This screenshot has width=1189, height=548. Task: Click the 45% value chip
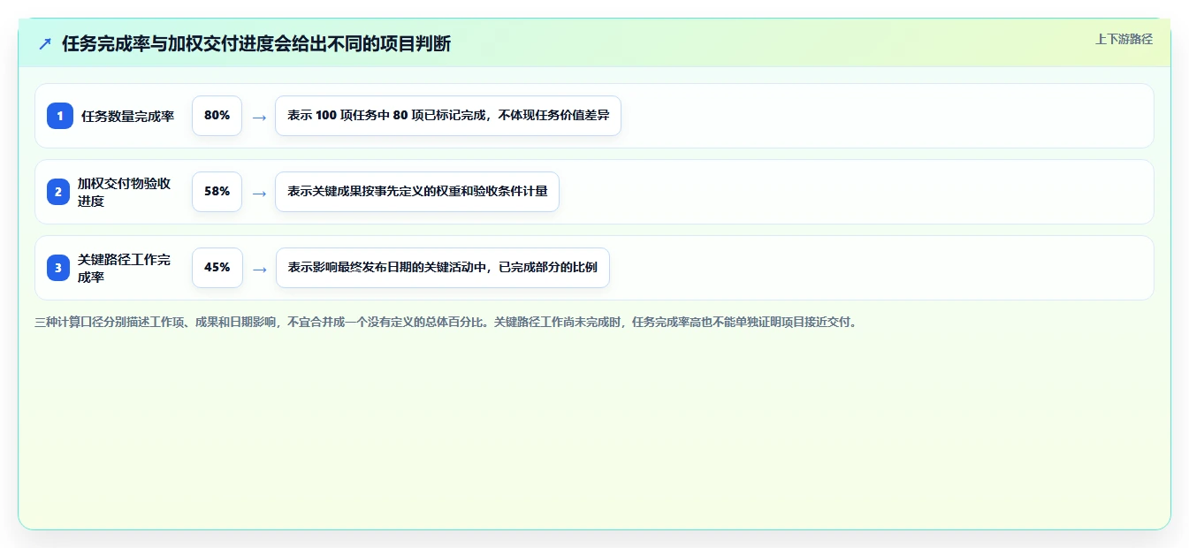(x=217, y=268)
